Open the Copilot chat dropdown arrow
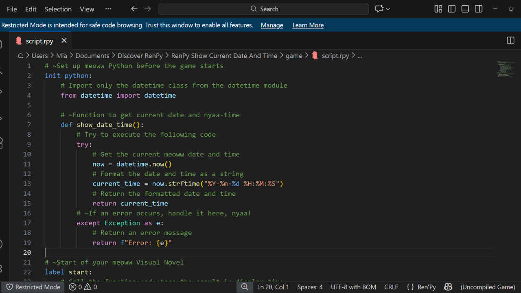Screen dimensions: 521x293 388,9
